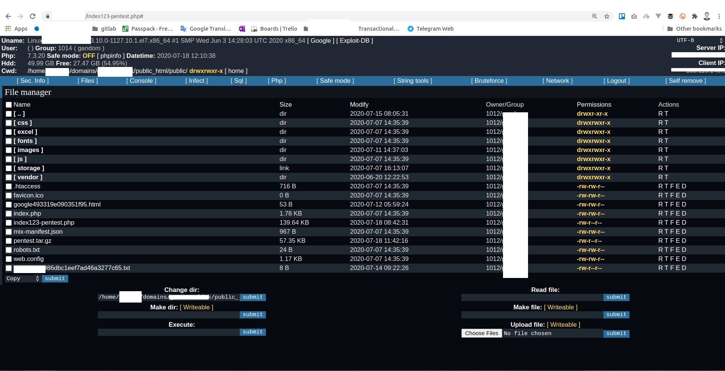725x371 pixels.
Task: Check the checkbox next to index.php
Action: pyautogui.click(x=8, y=214)
